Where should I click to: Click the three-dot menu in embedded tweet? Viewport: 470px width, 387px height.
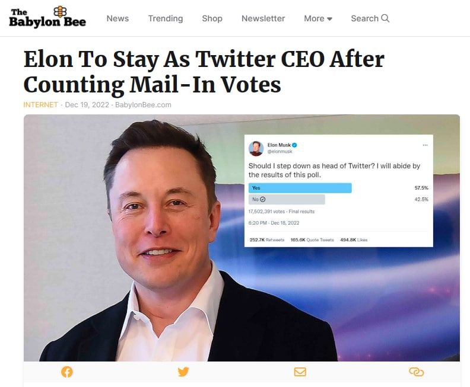tap(425, 145)
